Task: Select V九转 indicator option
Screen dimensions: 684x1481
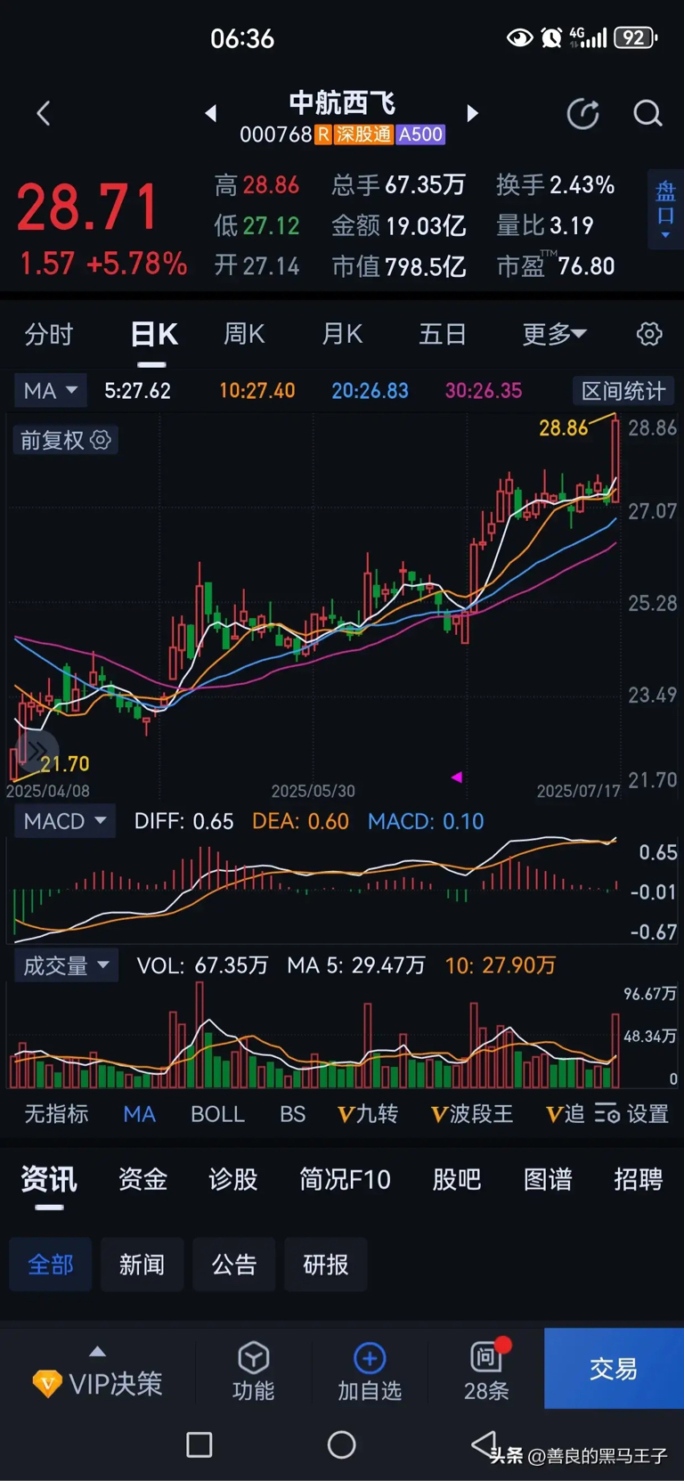Action: (368, 1113)
